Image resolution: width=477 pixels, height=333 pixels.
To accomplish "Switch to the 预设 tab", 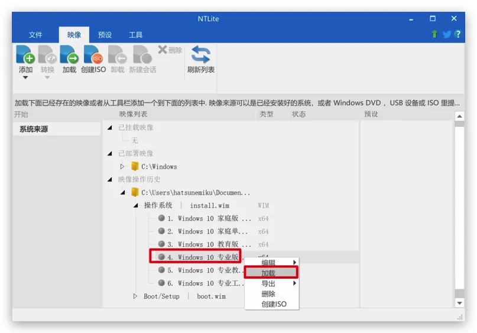I will pyautogui.click(x=105, y=35).
